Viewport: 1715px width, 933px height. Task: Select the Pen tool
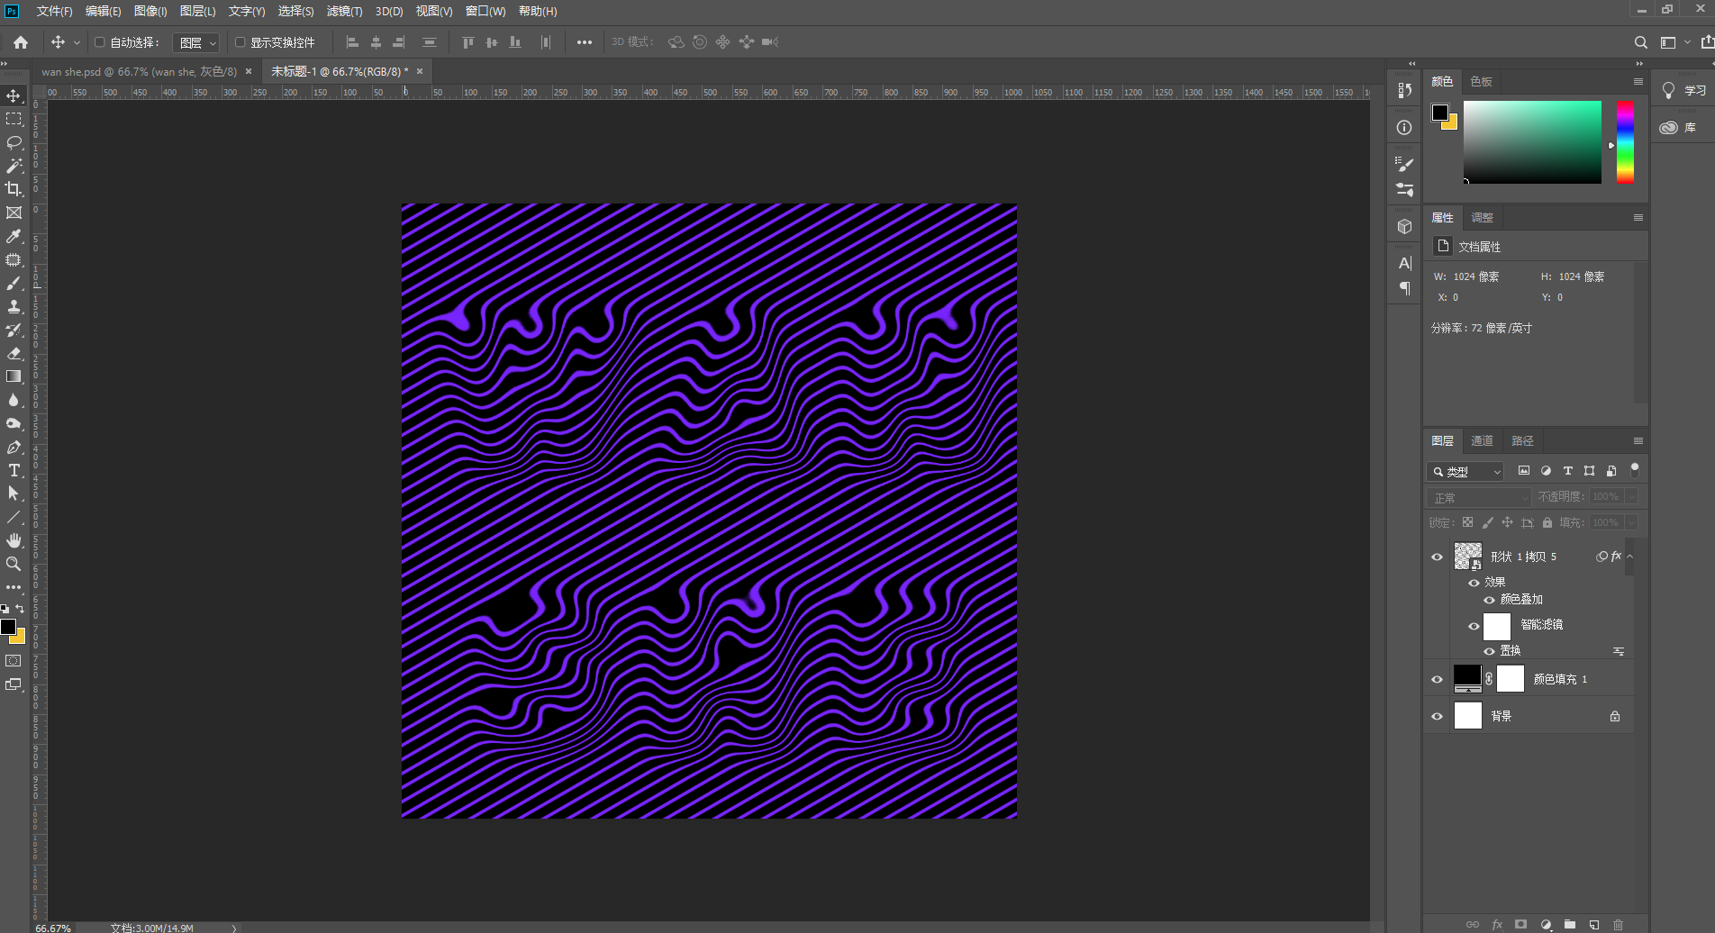point(14,447)
